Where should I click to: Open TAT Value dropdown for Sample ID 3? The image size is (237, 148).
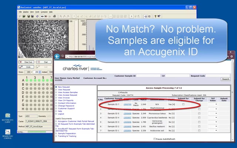(213, 122)
